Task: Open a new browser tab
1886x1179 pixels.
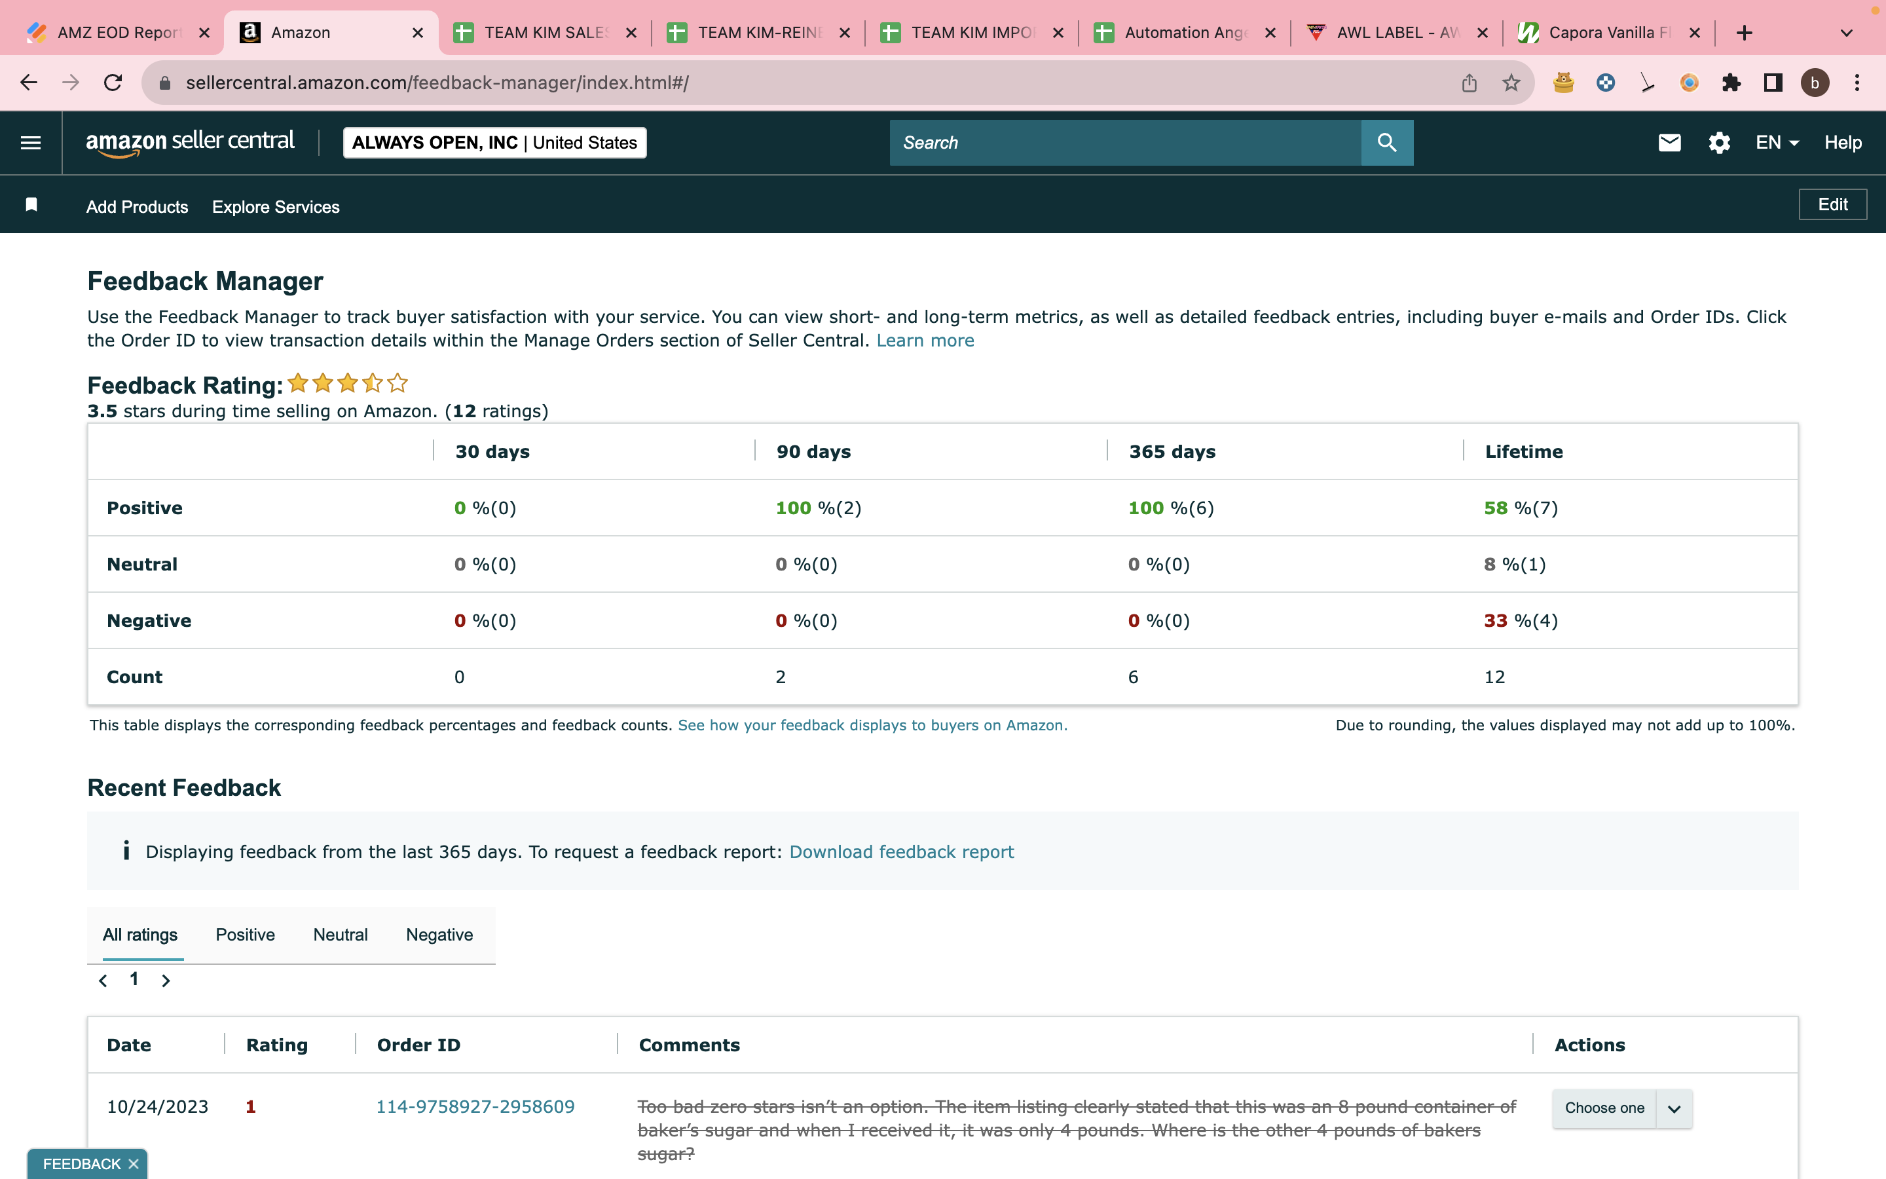Action: pos(1744,33)
